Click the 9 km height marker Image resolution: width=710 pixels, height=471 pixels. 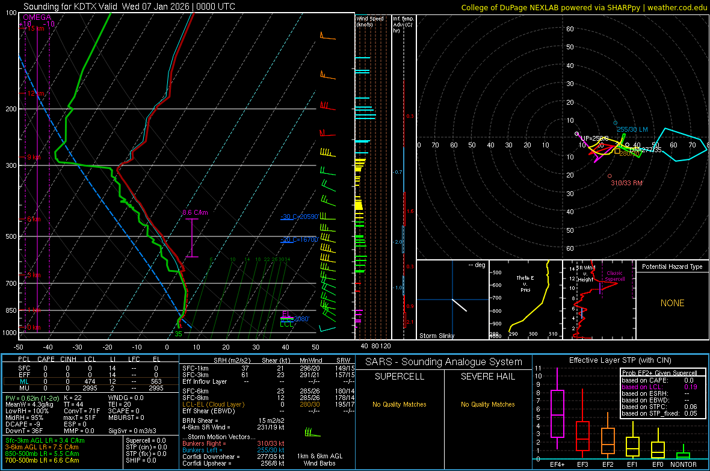coord(34,157)
